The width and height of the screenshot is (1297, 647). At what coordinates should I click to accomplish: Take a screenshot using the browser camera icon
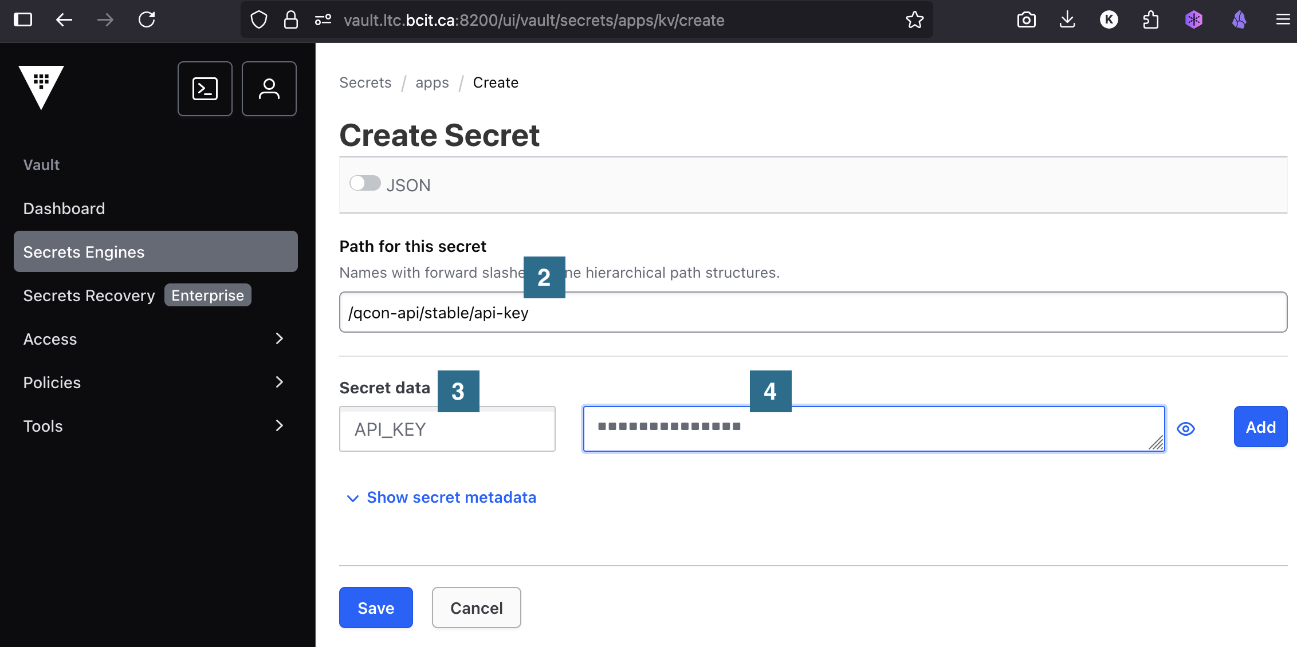[x=1025, y=19]
